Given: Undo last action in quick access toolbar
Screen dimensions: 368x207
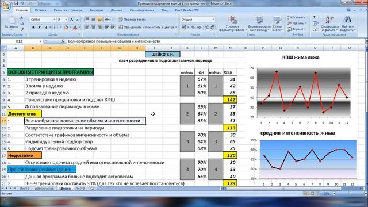Looking at the screenshot, I should pyautogui.click(x=22, y=3).
